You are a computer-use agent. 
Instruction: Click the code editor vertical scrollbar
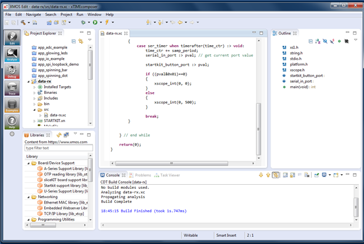(259, 130)
